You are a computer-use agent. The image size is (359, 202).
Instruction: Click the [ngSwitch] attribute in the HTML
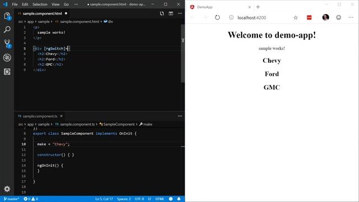click(x=55, y=49)
